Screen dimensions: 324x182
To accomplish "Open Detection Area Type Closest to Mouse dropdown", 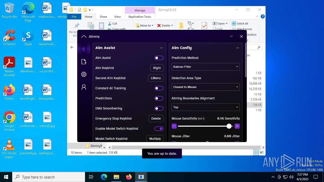I will [x=206, y=87].
